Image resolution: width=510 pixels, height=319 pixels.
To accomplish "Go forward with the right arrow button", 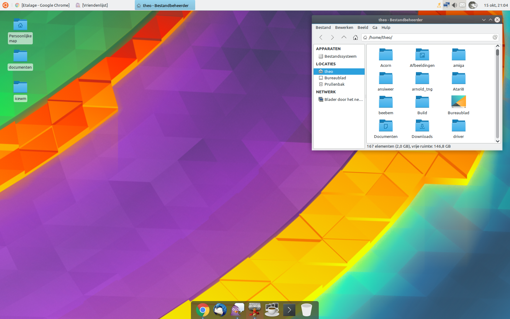I will [x=332, y=37].
